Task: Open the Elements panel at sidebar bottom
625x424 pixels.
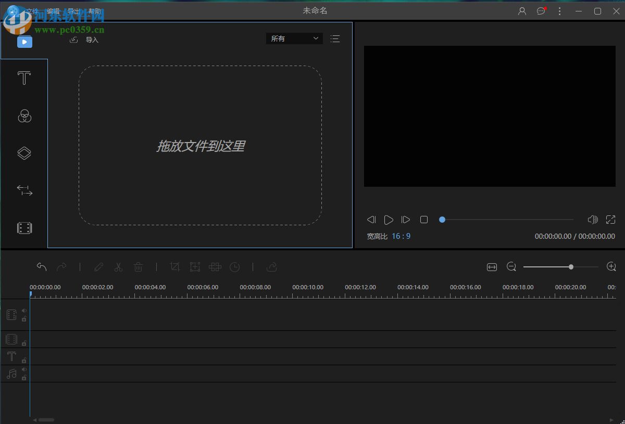Action: (x=24, y=228)
